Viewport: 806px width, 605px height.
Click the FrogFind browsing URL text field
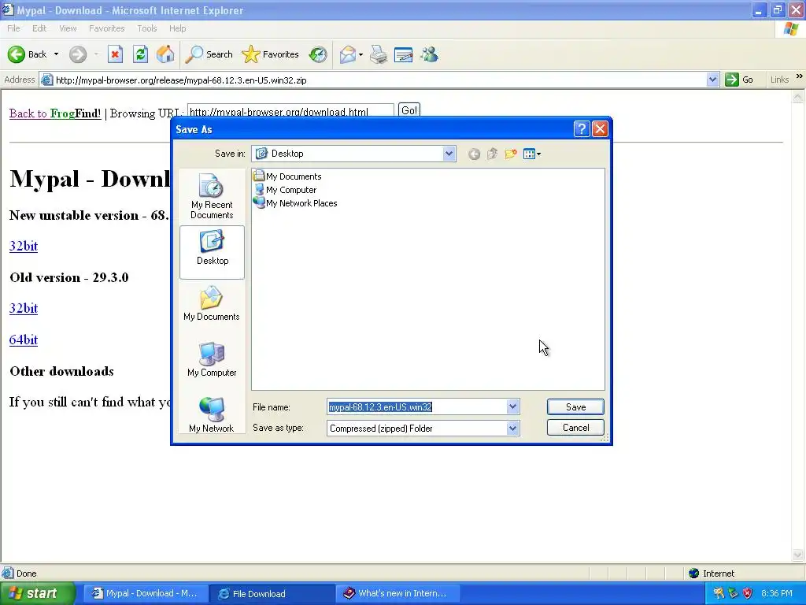[290, 111]
